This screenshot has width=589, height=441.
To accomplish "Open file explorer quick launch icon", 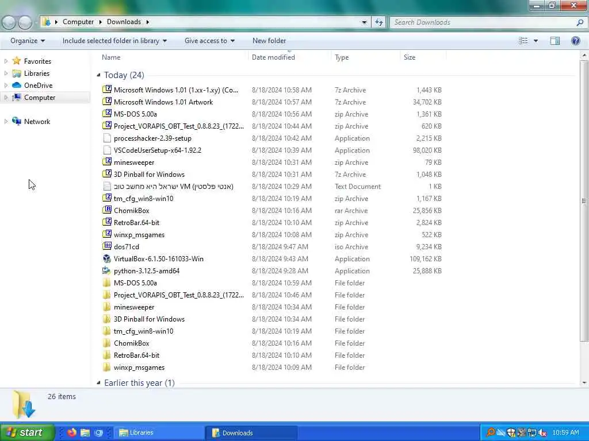I will [85, 432].
